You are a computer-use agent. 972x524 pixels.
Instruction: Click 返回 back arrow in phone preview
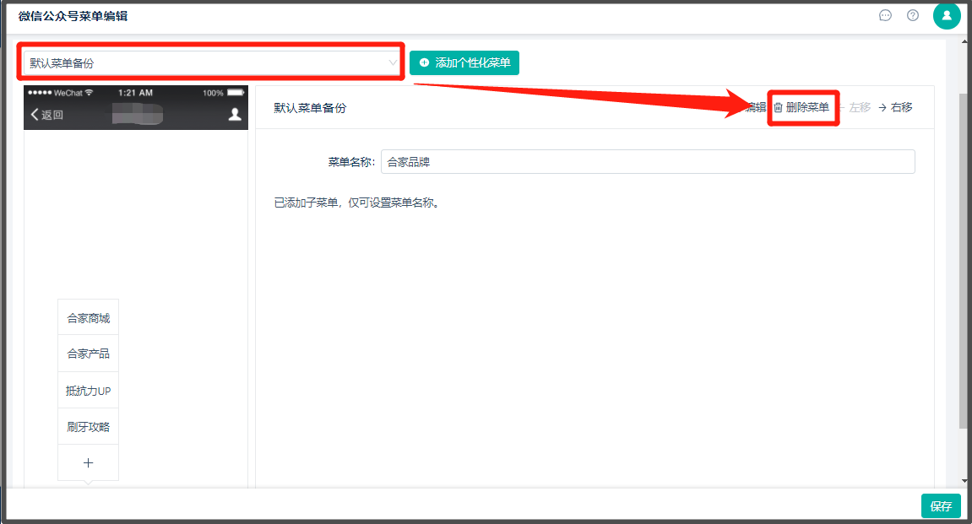pos(47,115)
